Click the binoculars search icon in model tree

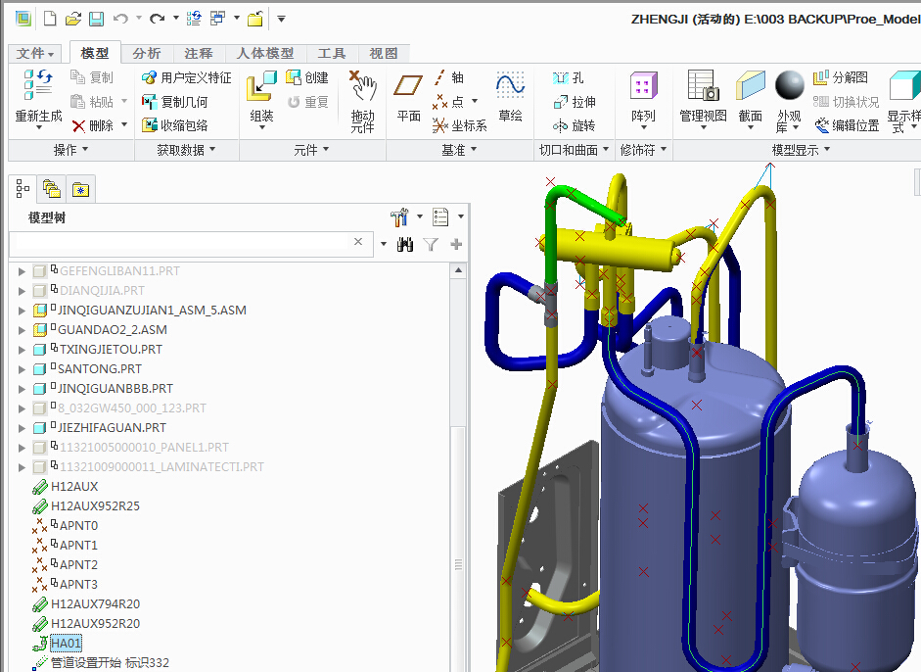(404, 244)
